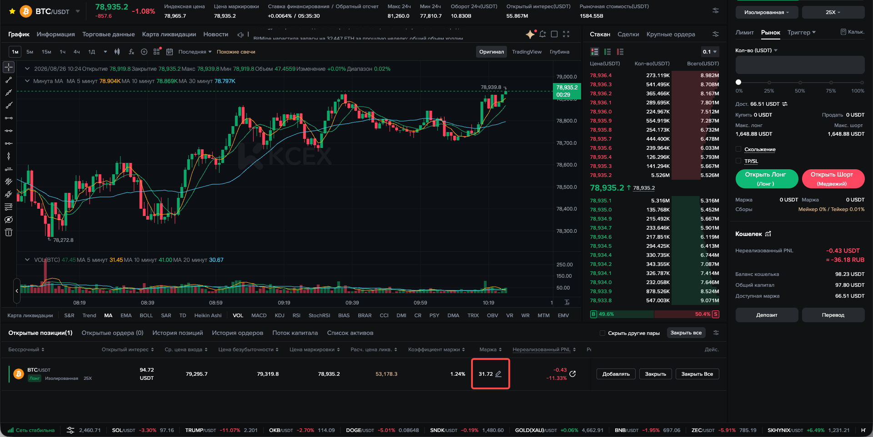
Task: Open order book settings icon
Action: pyautogui.click(x=716, y=34)
